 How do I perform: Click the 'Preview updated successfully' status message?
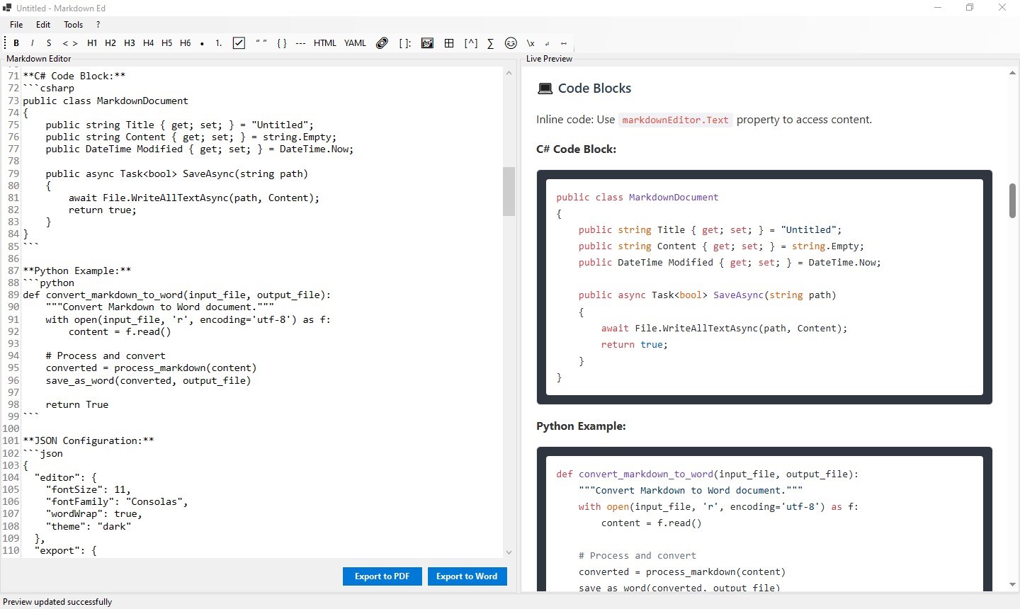click(57, 602)
